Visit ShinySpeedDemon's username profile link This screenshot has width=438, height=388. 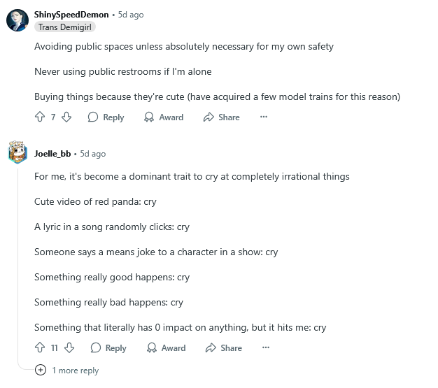click(71, 14)
